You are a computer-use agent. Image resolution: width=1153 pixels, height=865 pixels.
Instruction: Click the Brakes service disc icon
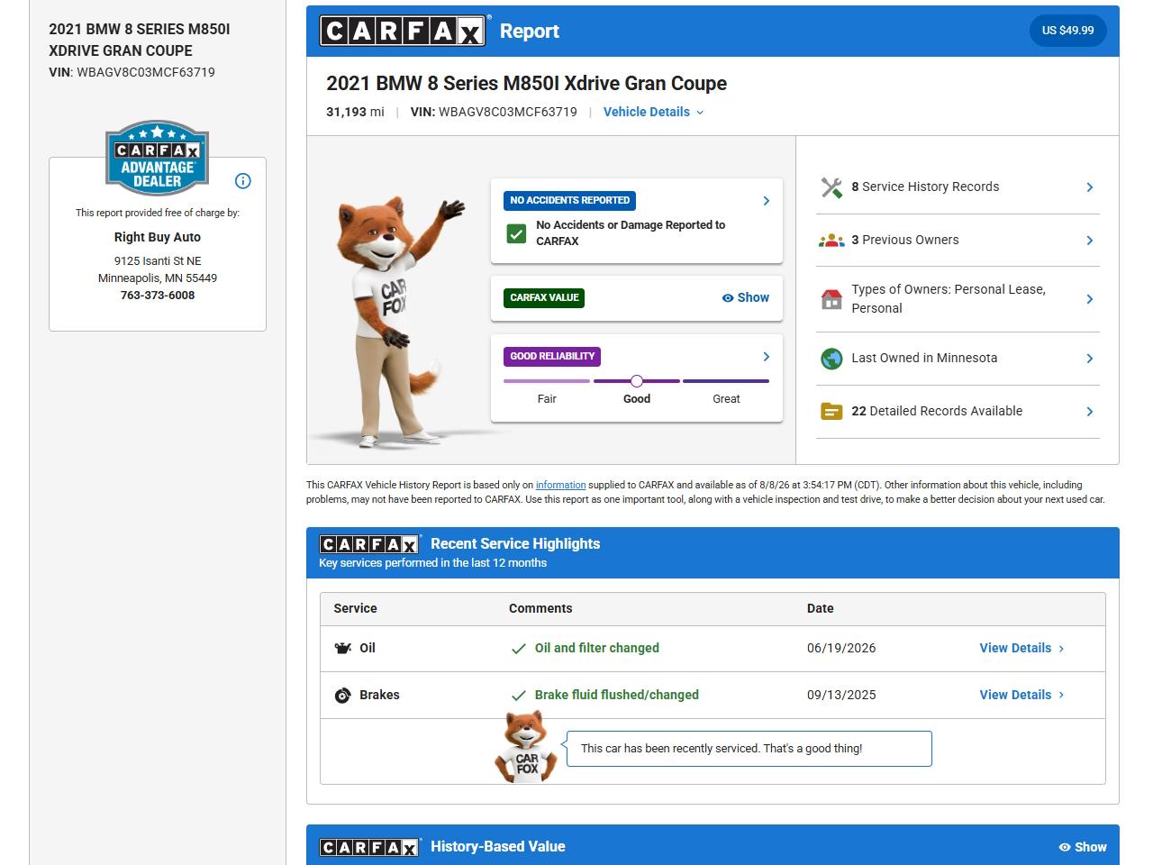pos(343,696)
